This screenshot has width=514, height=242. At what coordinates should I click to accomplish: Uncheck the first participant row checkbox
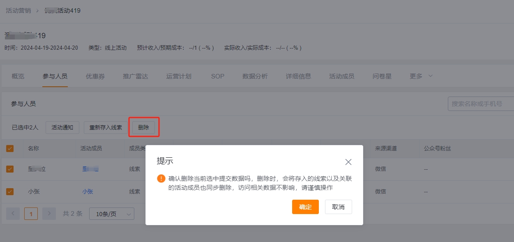click(10, 169)
